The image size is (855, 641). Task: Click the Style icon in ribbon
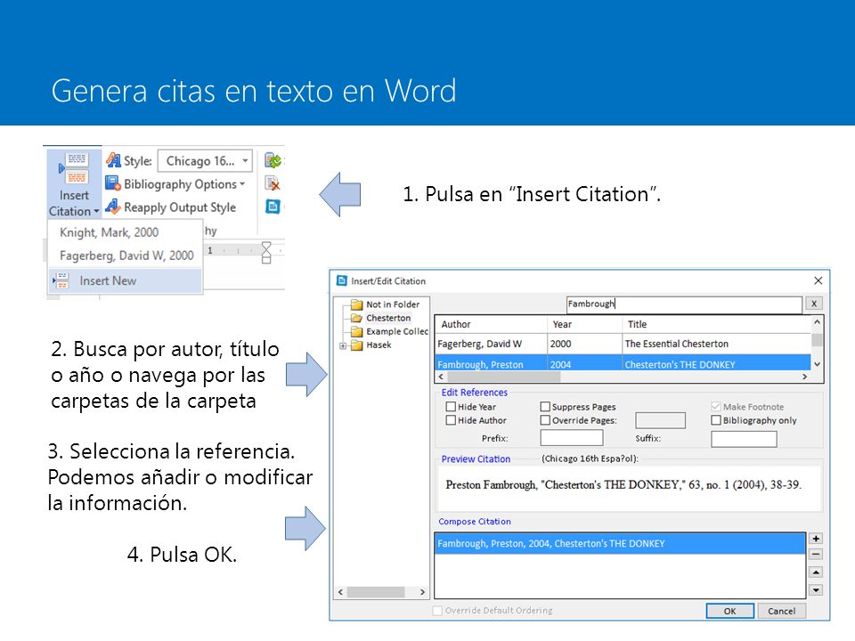coord(113,160)
